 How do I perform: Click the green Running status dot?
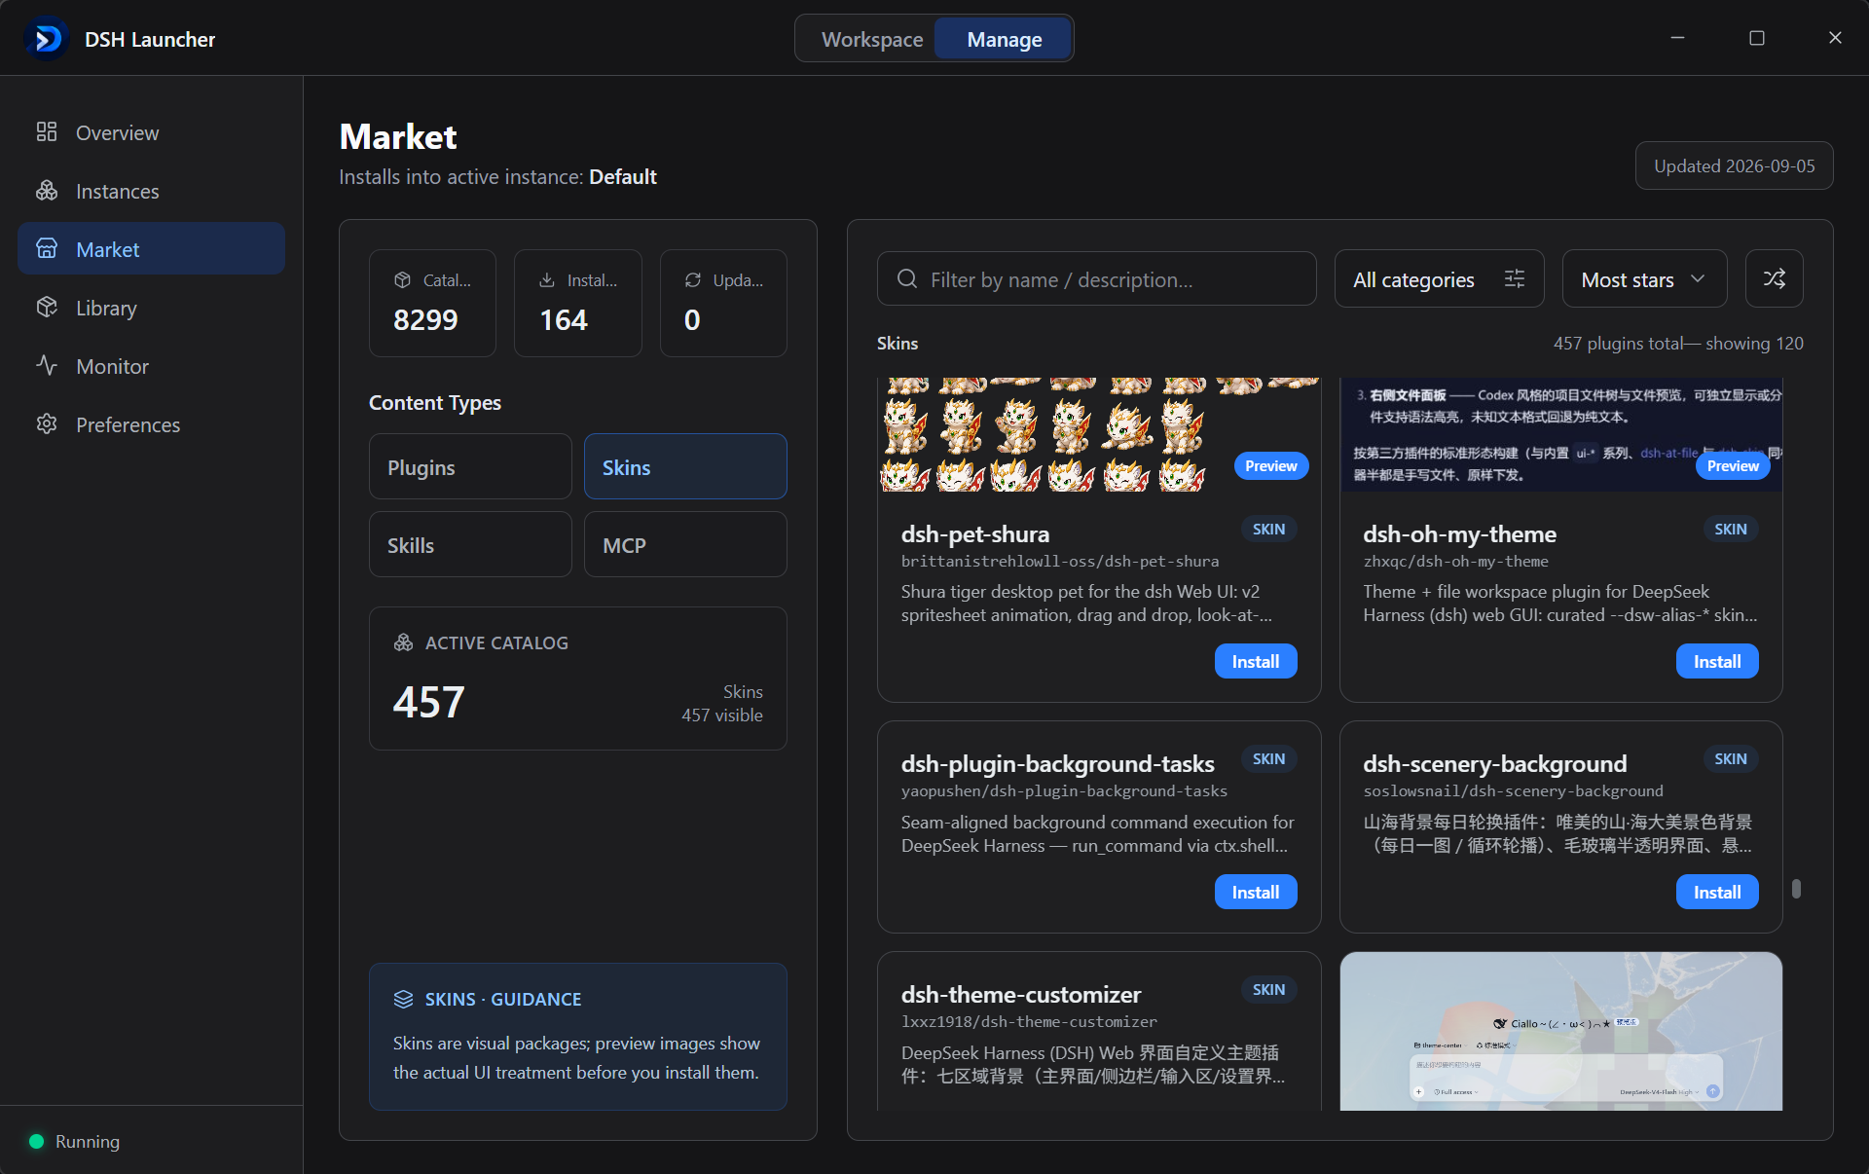click(x=36, y=1141)
